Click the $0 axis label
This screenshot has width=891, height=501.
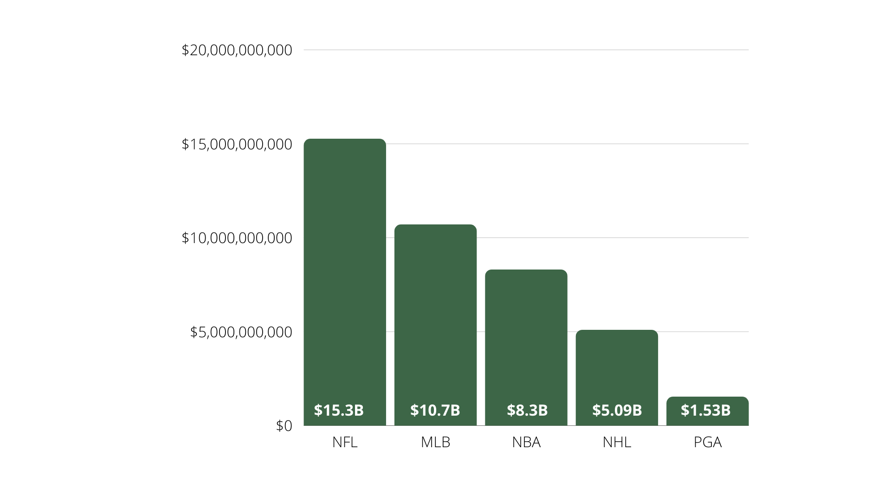[x=284, y=426]
